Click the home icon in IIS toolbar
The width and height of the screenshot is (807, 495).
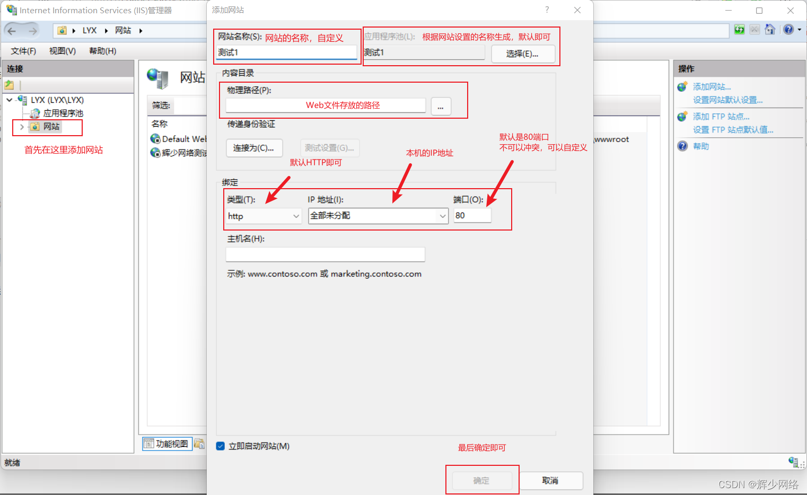point(770,30)
